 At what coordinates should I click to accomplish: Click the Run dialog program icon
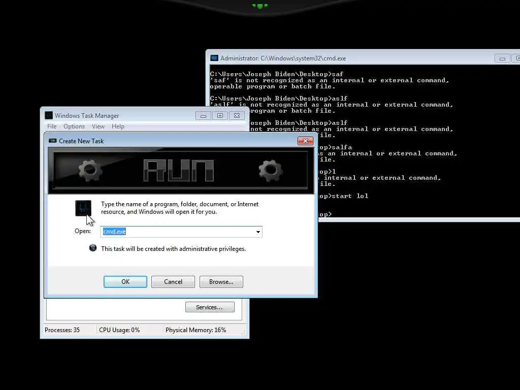(83, 208)
